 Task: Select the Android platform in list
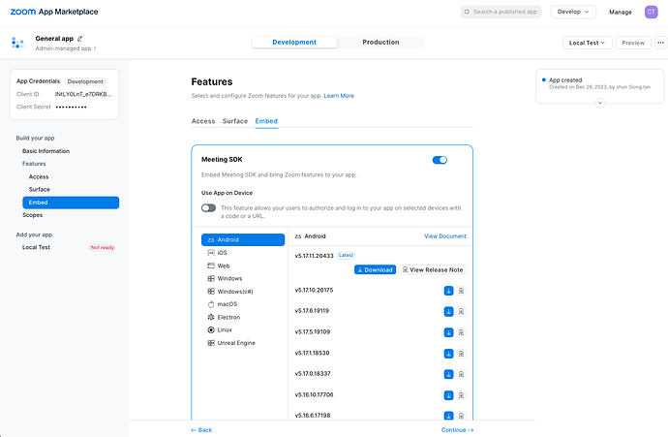pyautogui.click(x=243, y=239)
